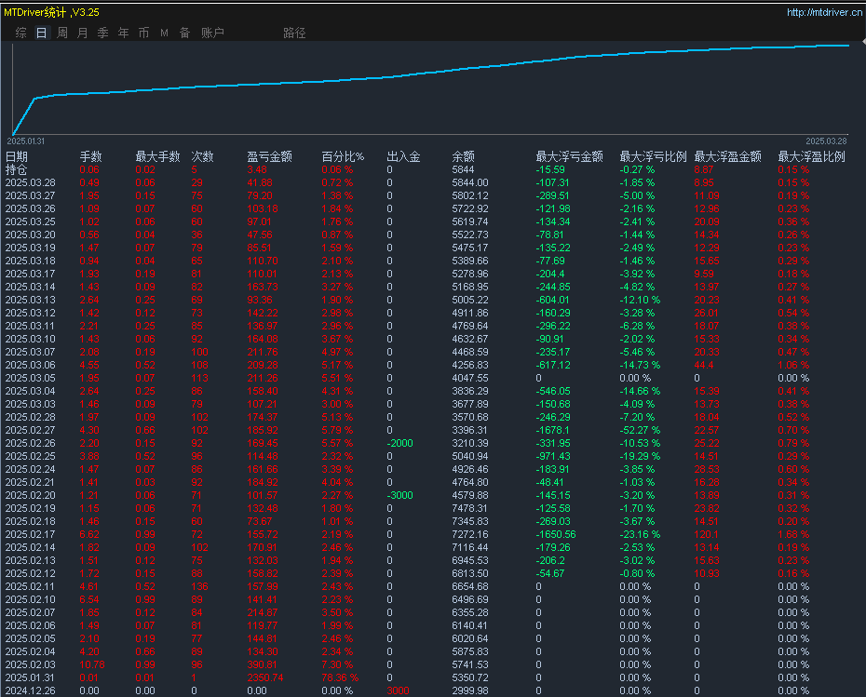
Task: Select the 持仓 positions row
Action: [x=17, y=169]
